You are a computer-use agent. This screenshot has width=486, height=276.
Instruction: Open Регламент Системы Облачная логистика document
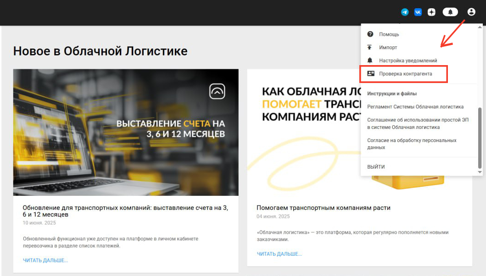[415, 107]
